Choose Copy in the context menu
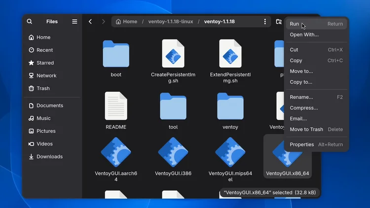Viewport: 370px width, 208px height. [316, 60]
